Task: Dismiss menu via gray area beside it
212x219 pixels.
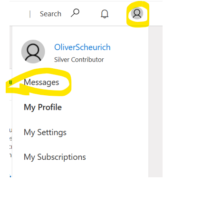Action: (155, 101)
